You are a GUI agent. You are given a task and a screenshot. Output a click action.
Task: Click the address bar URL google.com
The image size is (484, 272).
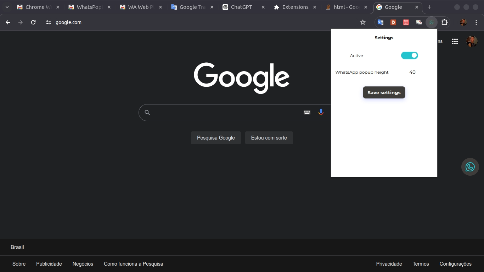68,22
